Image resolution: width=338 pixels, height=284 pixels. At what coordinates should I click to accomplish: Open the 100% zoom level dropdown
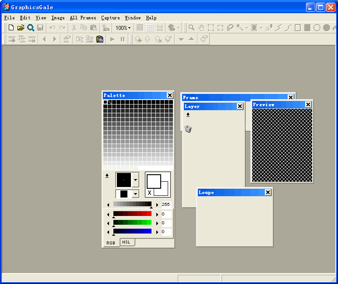(x=123, y=28)
